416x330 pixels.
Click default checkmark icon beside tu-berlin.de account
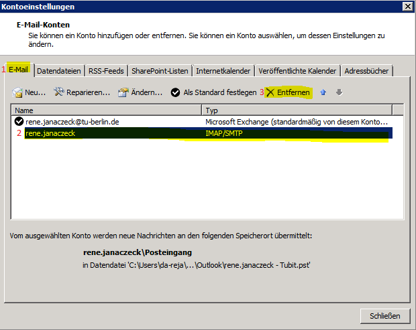[x=19, y=122]
